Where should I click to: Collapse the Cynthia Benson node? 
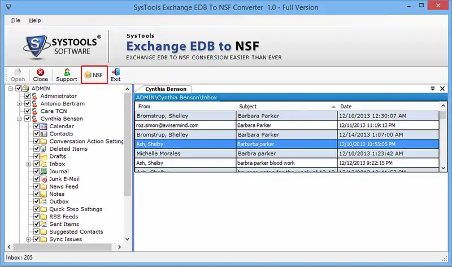pyautogui.click(x=20, y=119)
